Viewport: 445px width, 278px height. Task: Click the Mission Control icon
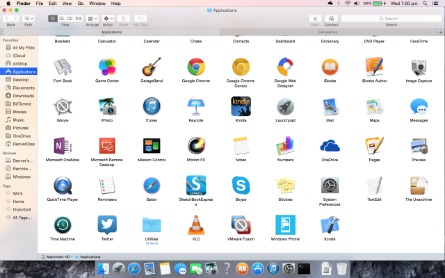[152, 146]
